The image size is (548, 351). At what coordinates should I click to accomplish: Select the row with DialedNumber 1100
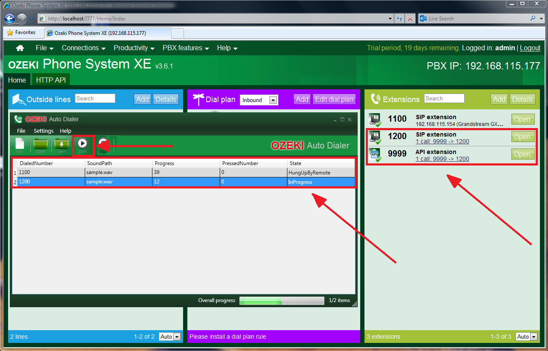(184, 173)
